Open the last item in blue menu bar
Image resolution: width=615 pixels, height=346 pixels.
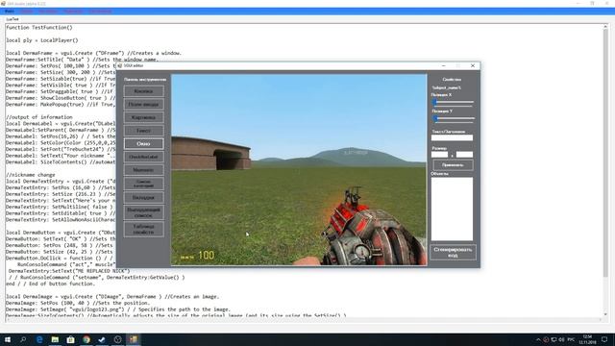pyautogui.click(x=100, y=12)
